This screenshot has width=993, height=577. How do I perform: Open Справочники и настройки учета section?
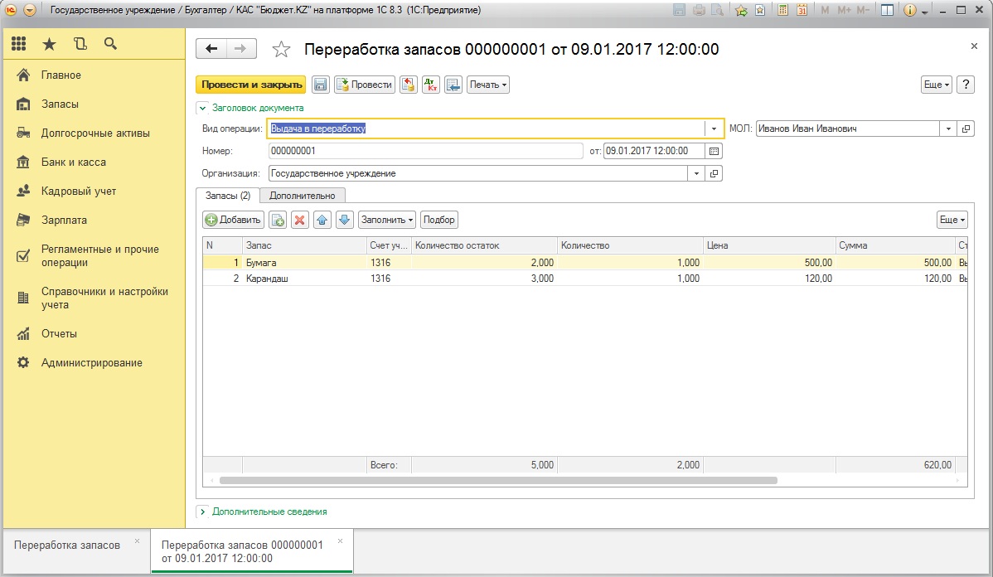coord(95,298)
